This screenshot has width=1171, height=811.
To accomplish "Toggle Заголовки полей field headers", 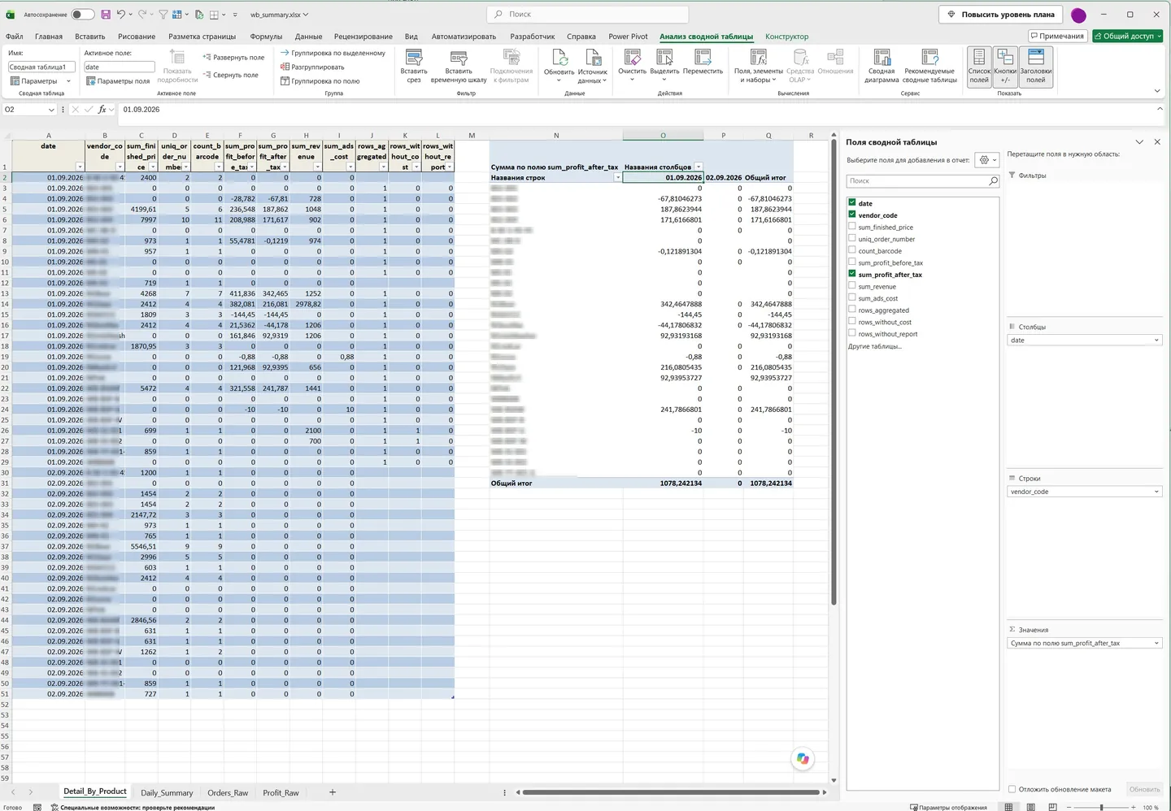I will point(1035,66).
